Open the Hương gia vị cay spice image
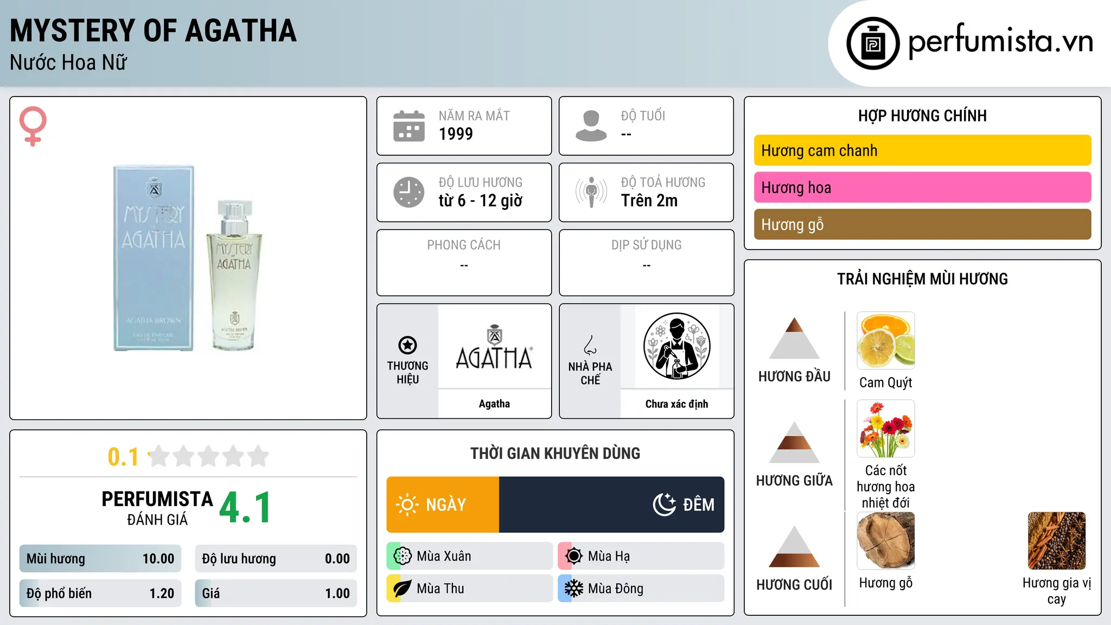 click(1057, 541)
